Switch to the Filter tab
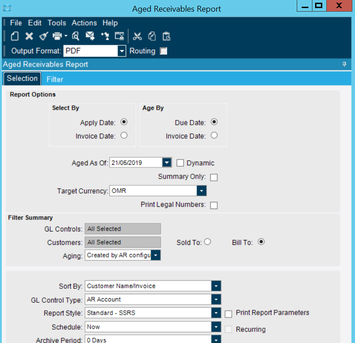355x343 pixels. click(55, 79)
